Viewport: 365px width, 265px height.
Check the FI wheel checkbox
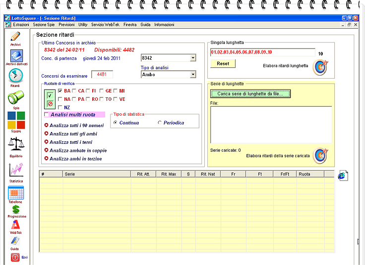88,91
